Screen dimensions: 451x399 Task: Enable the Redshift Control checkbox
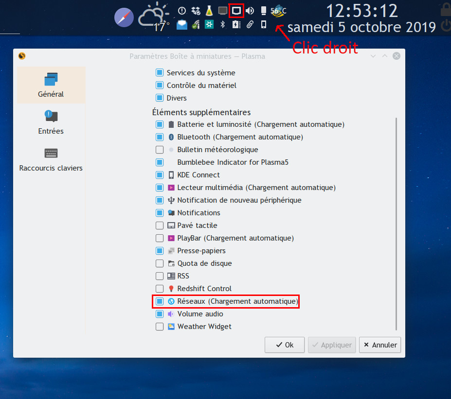(160, 288)
